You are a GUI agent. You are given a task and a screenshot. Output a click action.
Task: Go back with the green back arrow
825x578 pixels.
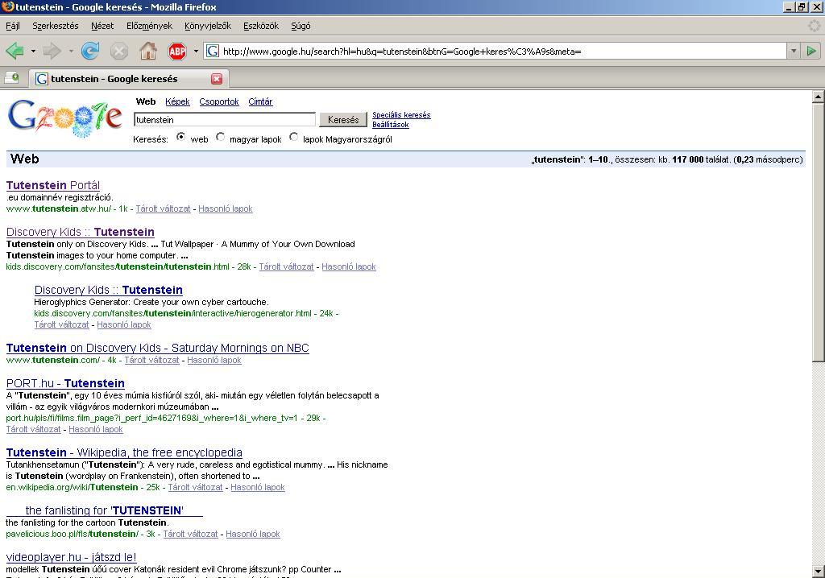pyautogui.click(x=15, y=51)
